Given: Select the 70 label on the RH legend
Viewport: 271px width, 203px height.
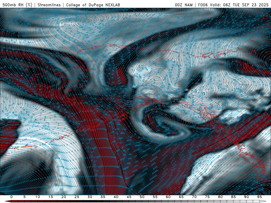Looking at the screenshot, I should [x=194, y=197].
